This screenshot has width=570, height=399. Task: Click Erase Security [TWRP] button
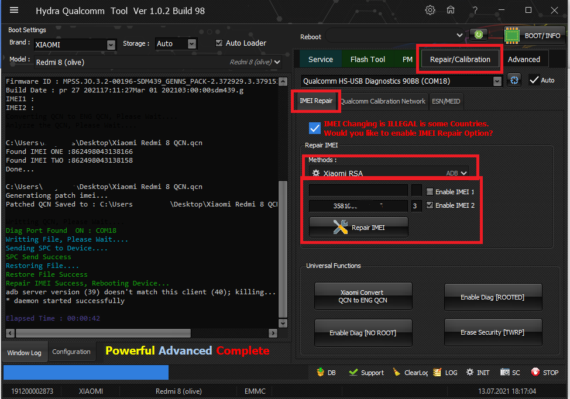[493, 332]
